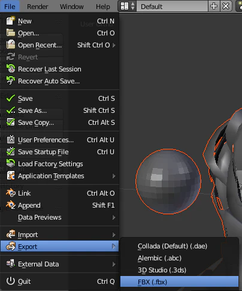Select Revert menu entry
The image size is (242, 291).
(x=59, y=57)
